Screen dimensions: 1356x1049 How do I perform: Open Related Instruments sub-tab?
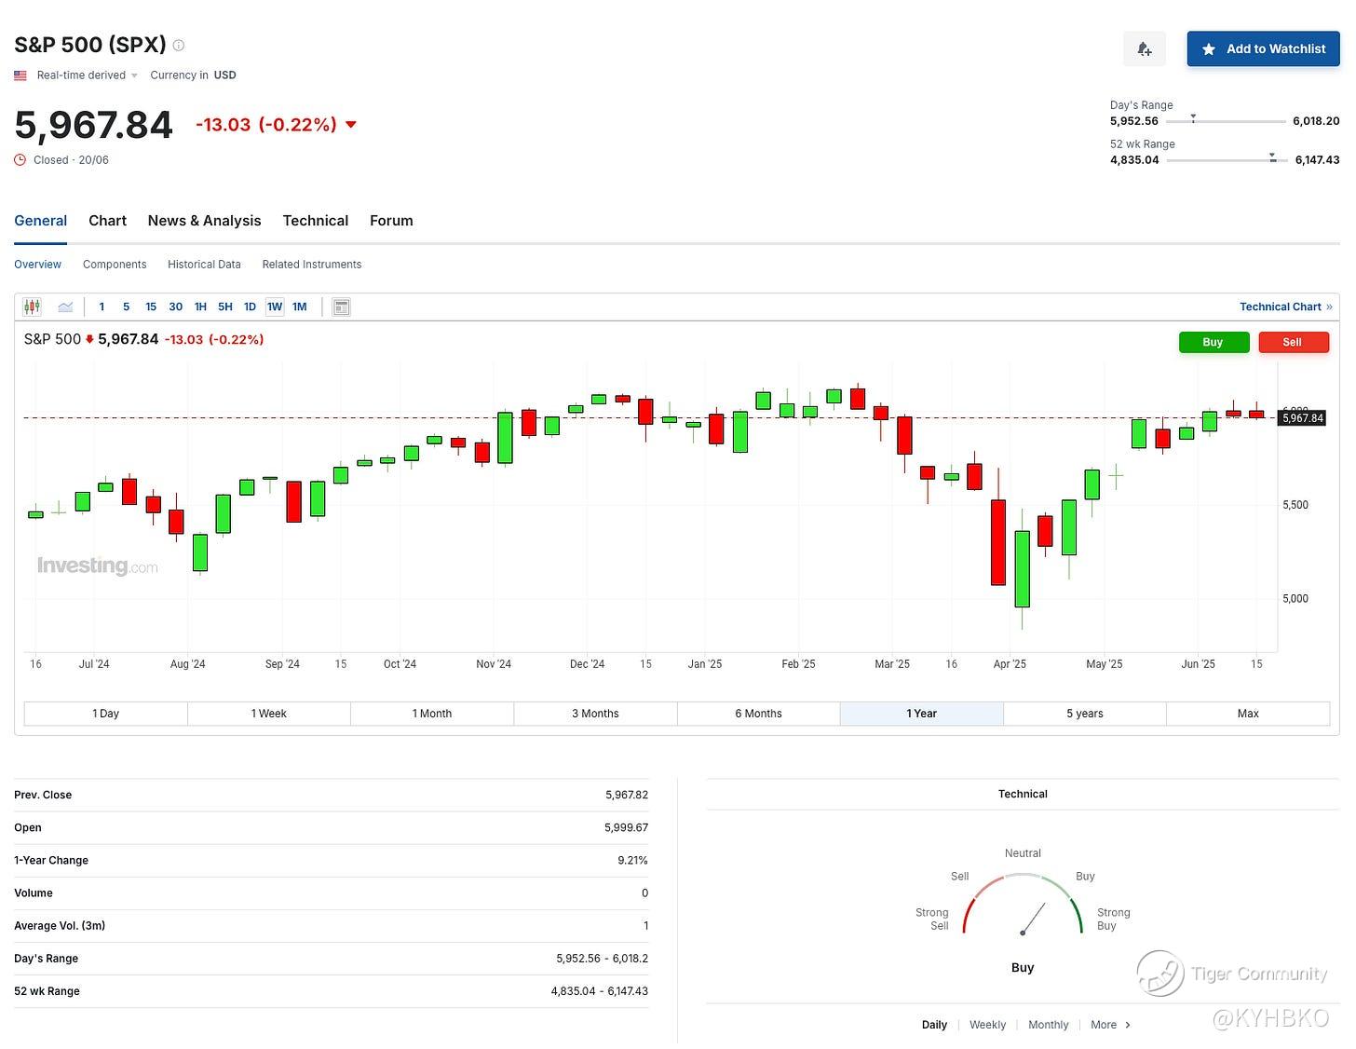pyautogui.click(x=312, y=265)
